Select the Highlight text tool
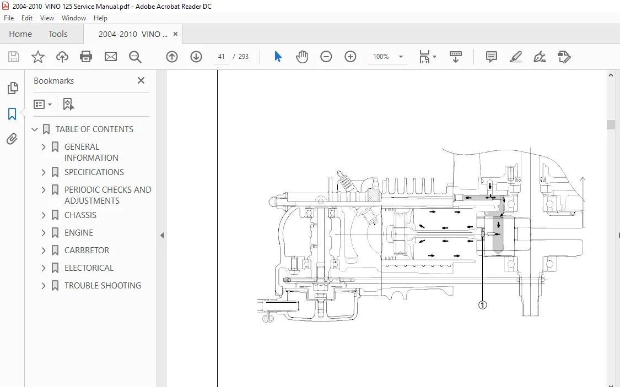 pyautogui.click(x=516, y=57)
